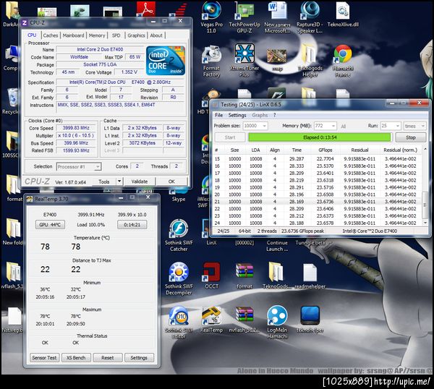The height and width of the screenshot is (389, 434).
Task: Select run 15 row in LinX results
Action: pos(318,159)
